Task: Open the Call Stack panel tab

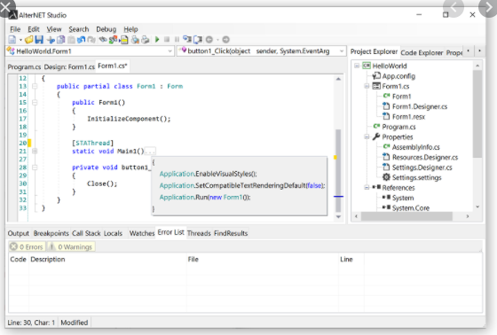Action: 86,233
